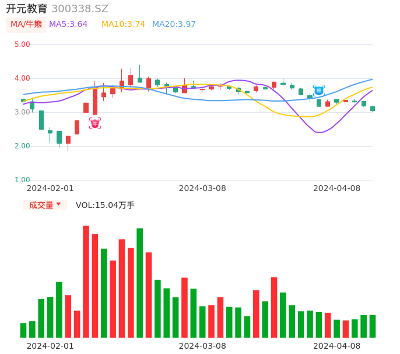Click the blue bear signal marker icon
This screenshot has height=354, width=400.
pos(319,91)
